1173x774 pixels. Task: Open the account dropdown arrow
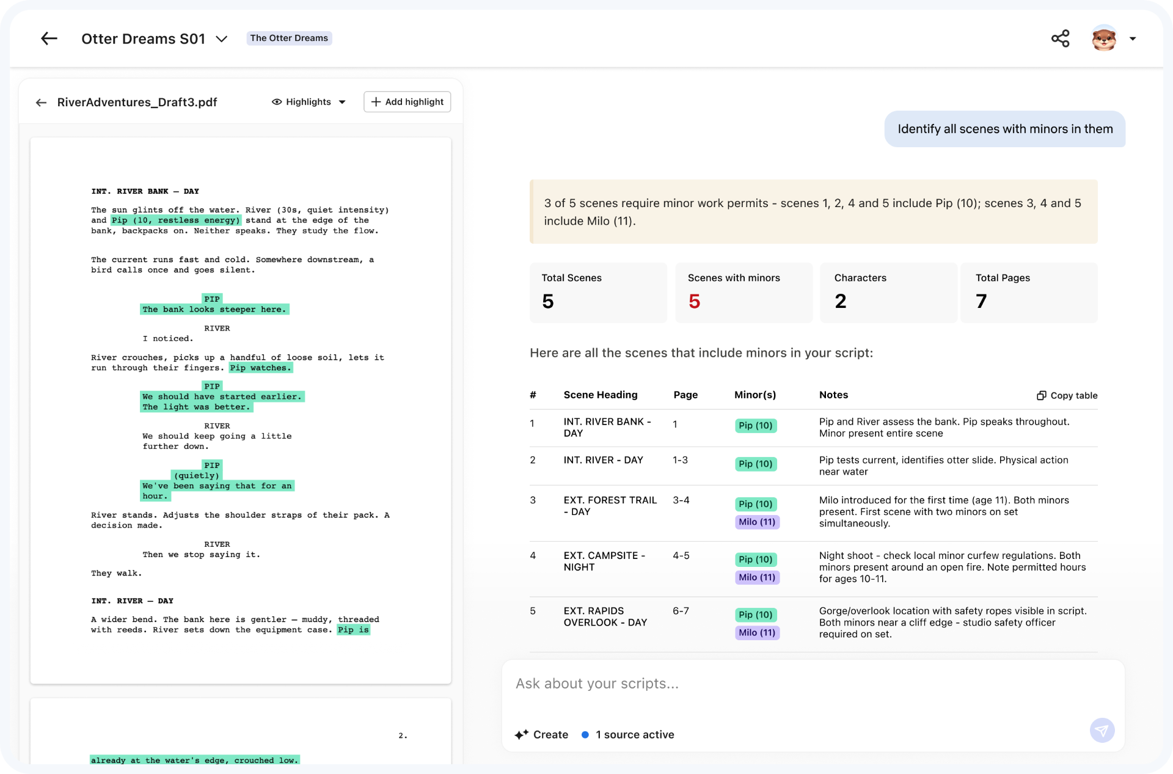point(1133,38)
